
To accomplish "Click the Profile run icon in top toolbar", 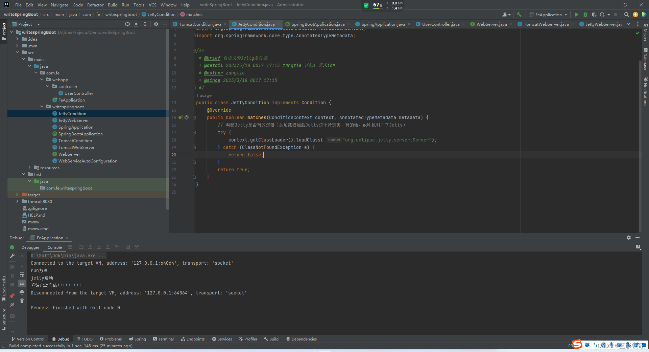I will point(602,15).
